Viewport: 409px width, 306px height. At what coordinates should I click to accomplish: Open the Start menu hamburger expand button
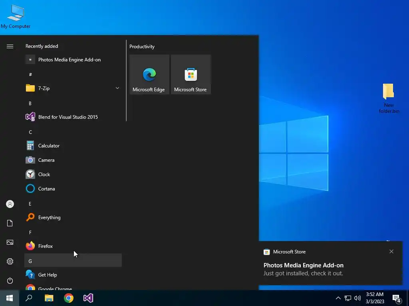click(10, 47)
